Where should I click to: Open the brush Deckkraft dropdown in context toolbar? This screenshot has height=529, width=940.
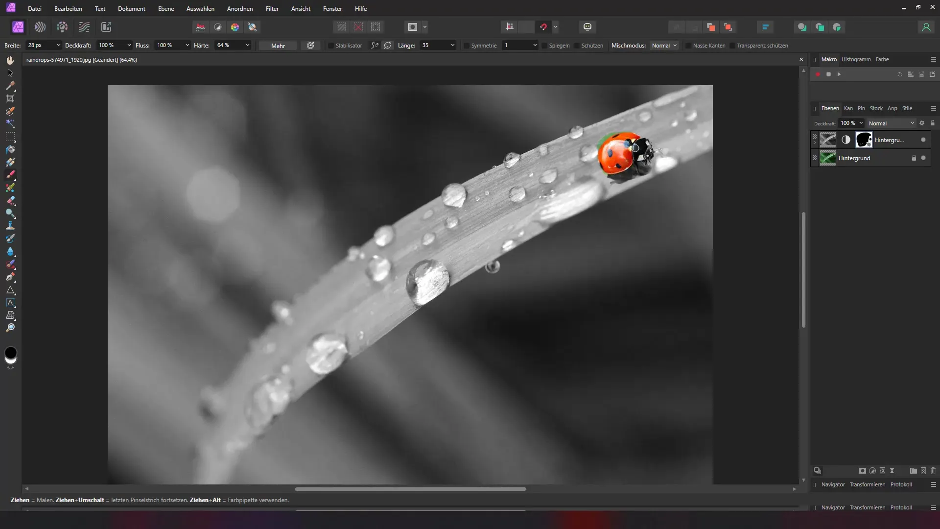pyautogui.click(x=129, y=45)
